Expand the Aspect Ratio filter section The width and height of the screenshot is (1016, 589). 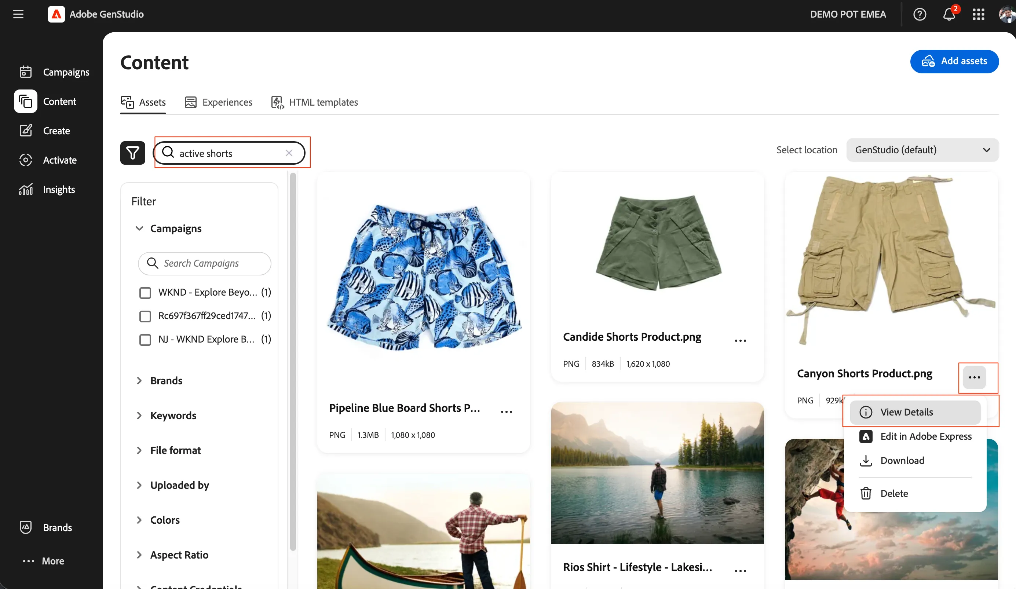click(x=139, y=555)
